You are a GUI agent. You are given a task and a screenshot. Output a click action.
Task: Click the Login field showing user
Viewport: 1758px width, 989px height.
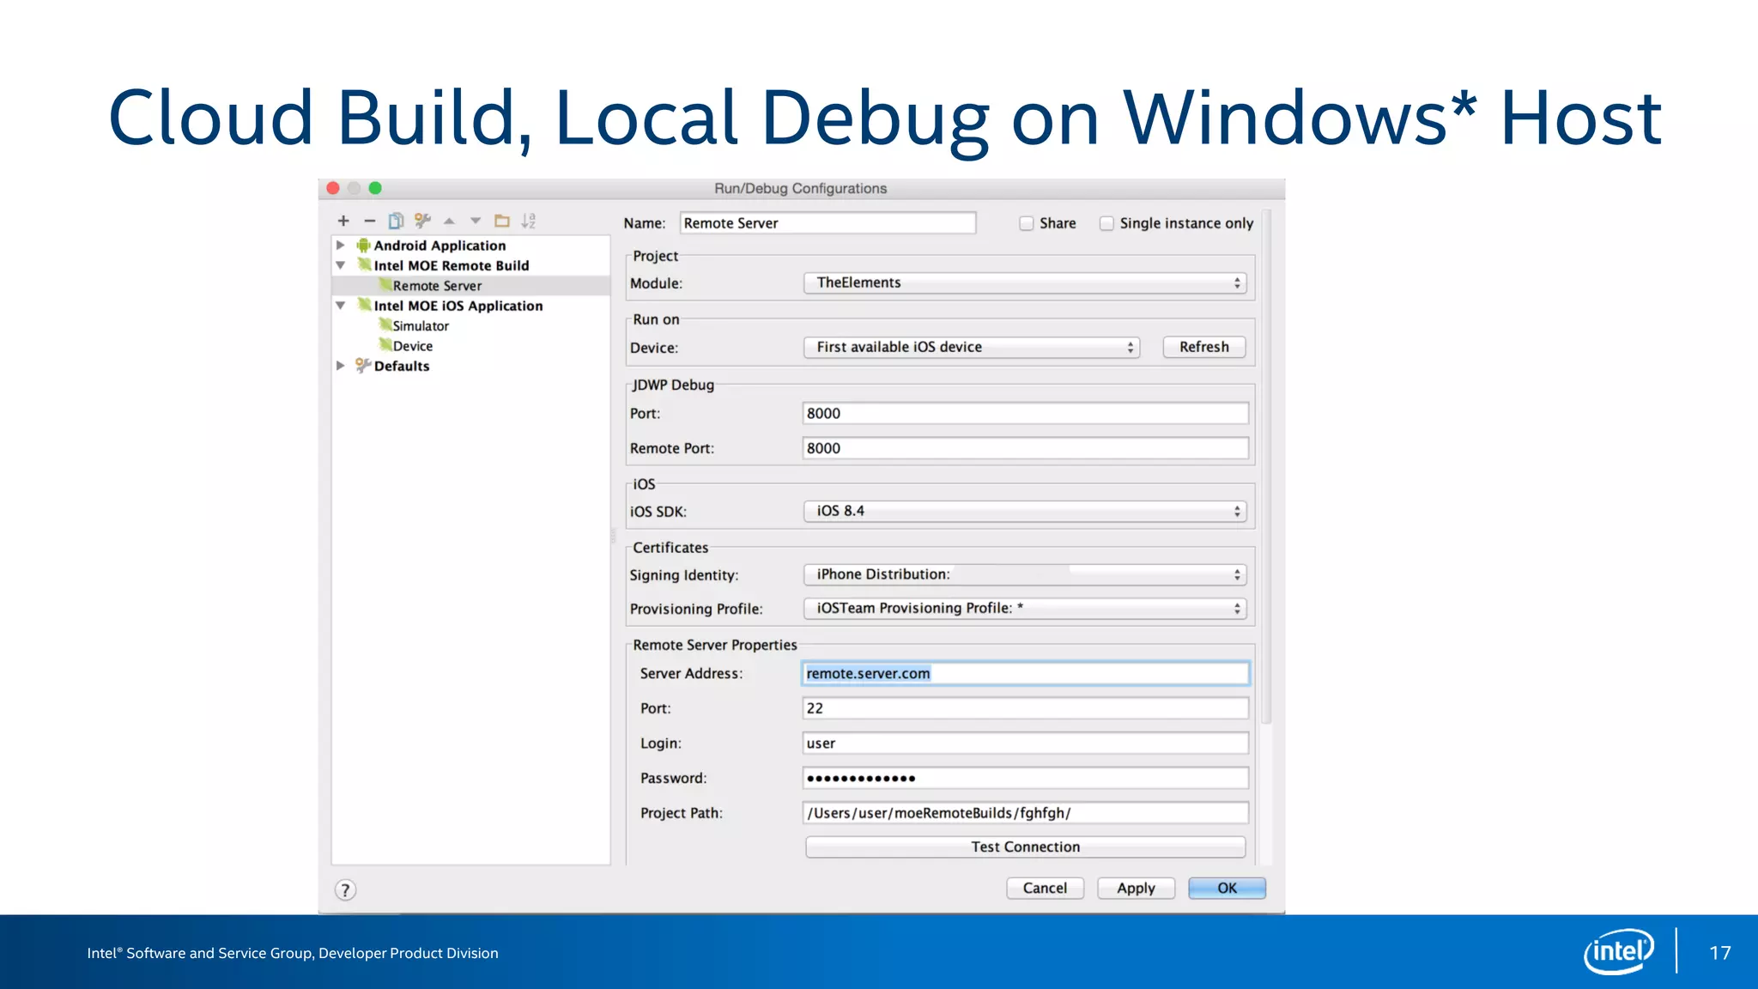point(1025,743)
